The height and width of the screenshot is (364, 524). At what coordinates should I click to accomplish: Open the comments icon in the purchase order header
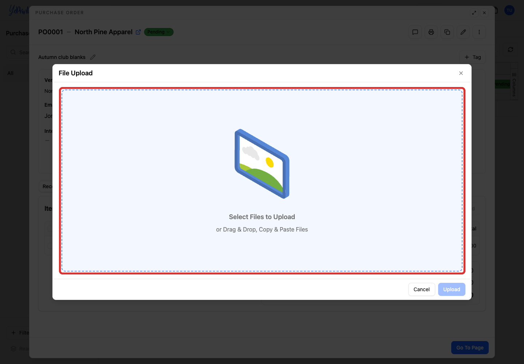click(415, 32)
